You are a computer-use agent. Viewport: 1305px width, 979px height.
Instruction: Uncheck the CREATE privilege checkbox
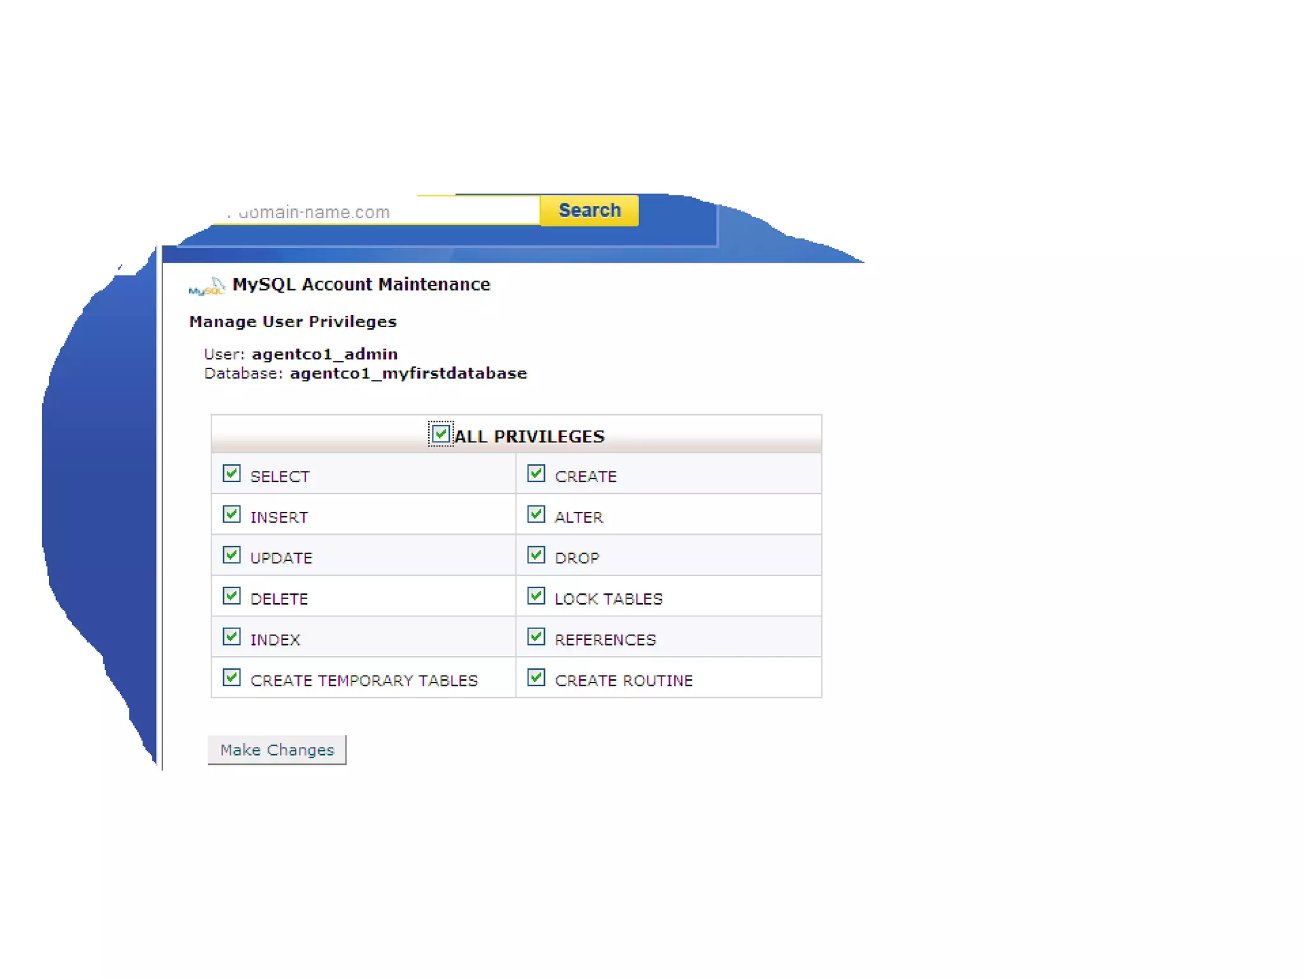pyautogui.click(x=537, y=474)
